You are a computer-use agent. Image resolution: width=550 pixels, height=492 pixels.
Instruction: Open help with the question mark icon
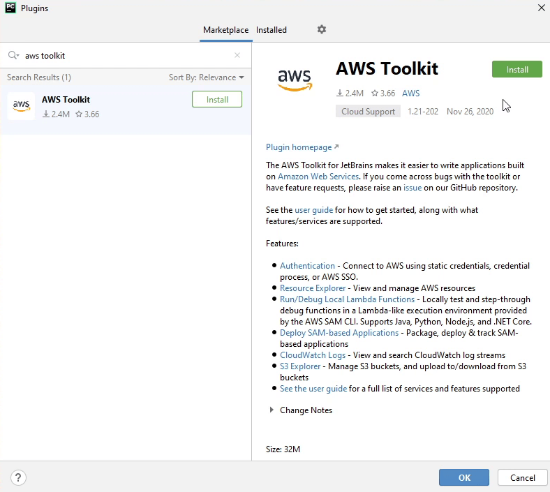19,477
